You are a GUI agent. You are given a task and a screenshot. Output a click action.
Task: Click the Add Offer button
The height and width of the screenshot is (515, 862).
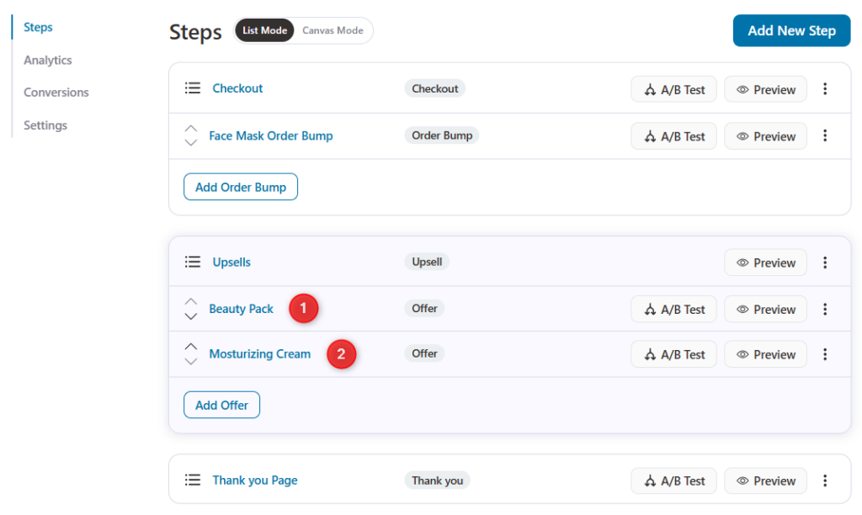[221, 405]
